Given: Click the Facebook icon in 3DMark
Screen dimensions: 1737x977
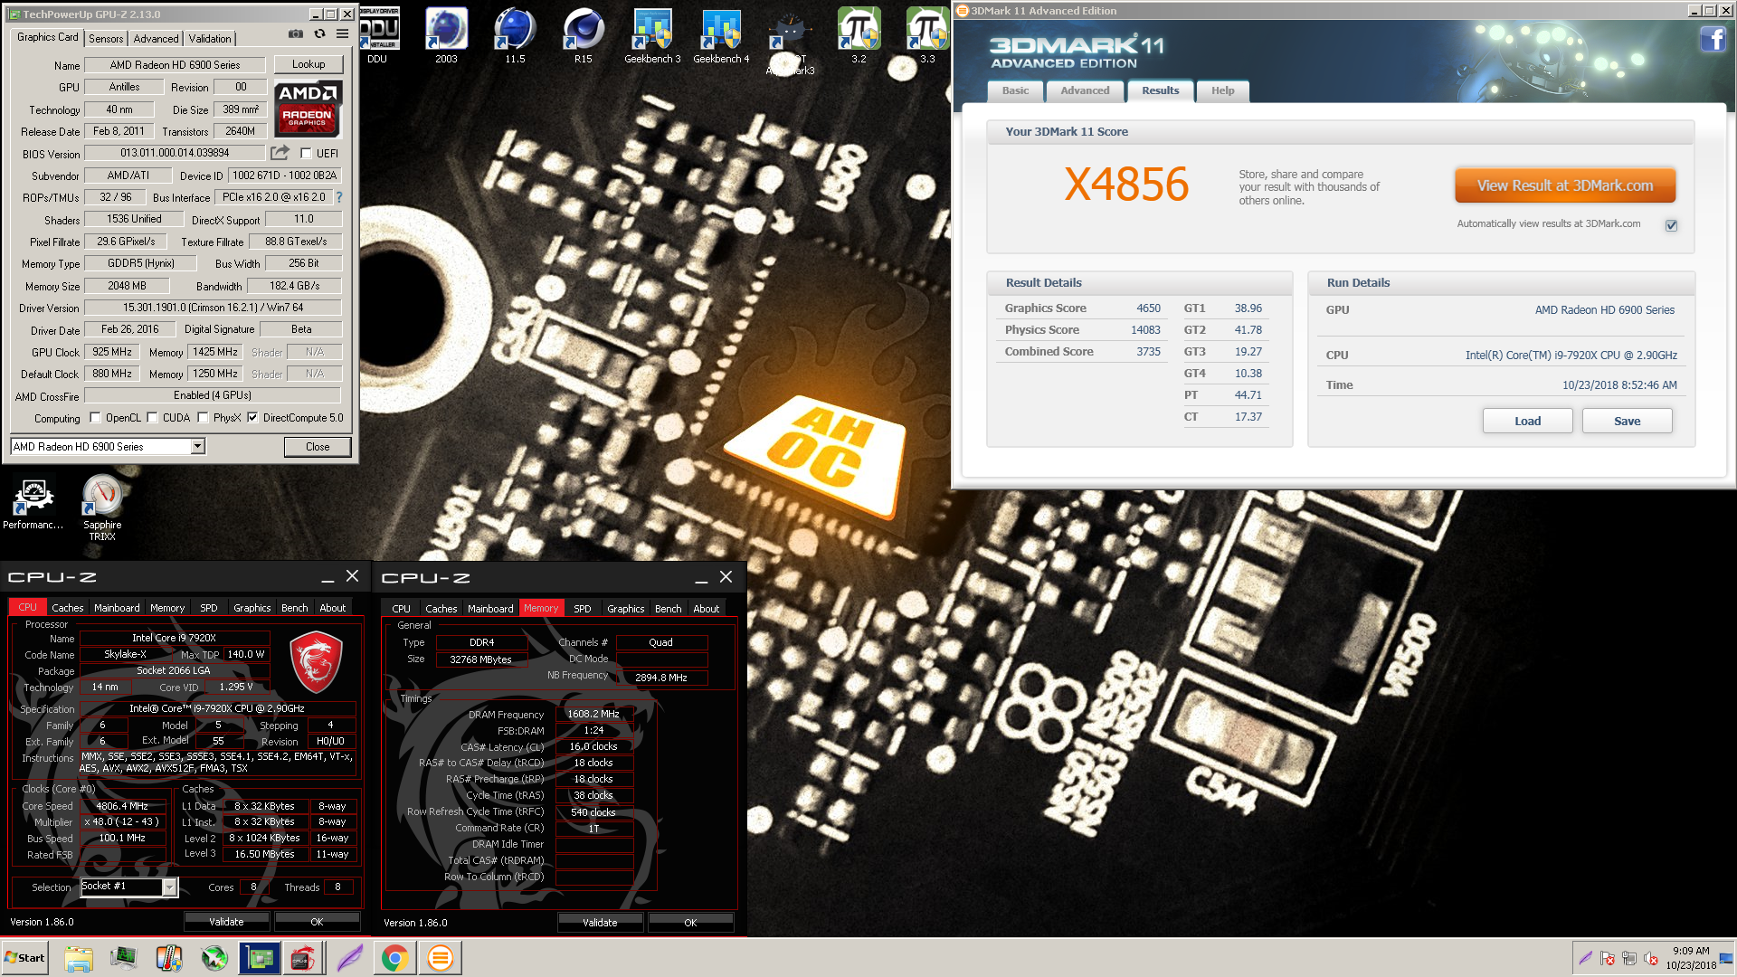Looking at the screenshot, I should click(1713, 39).
